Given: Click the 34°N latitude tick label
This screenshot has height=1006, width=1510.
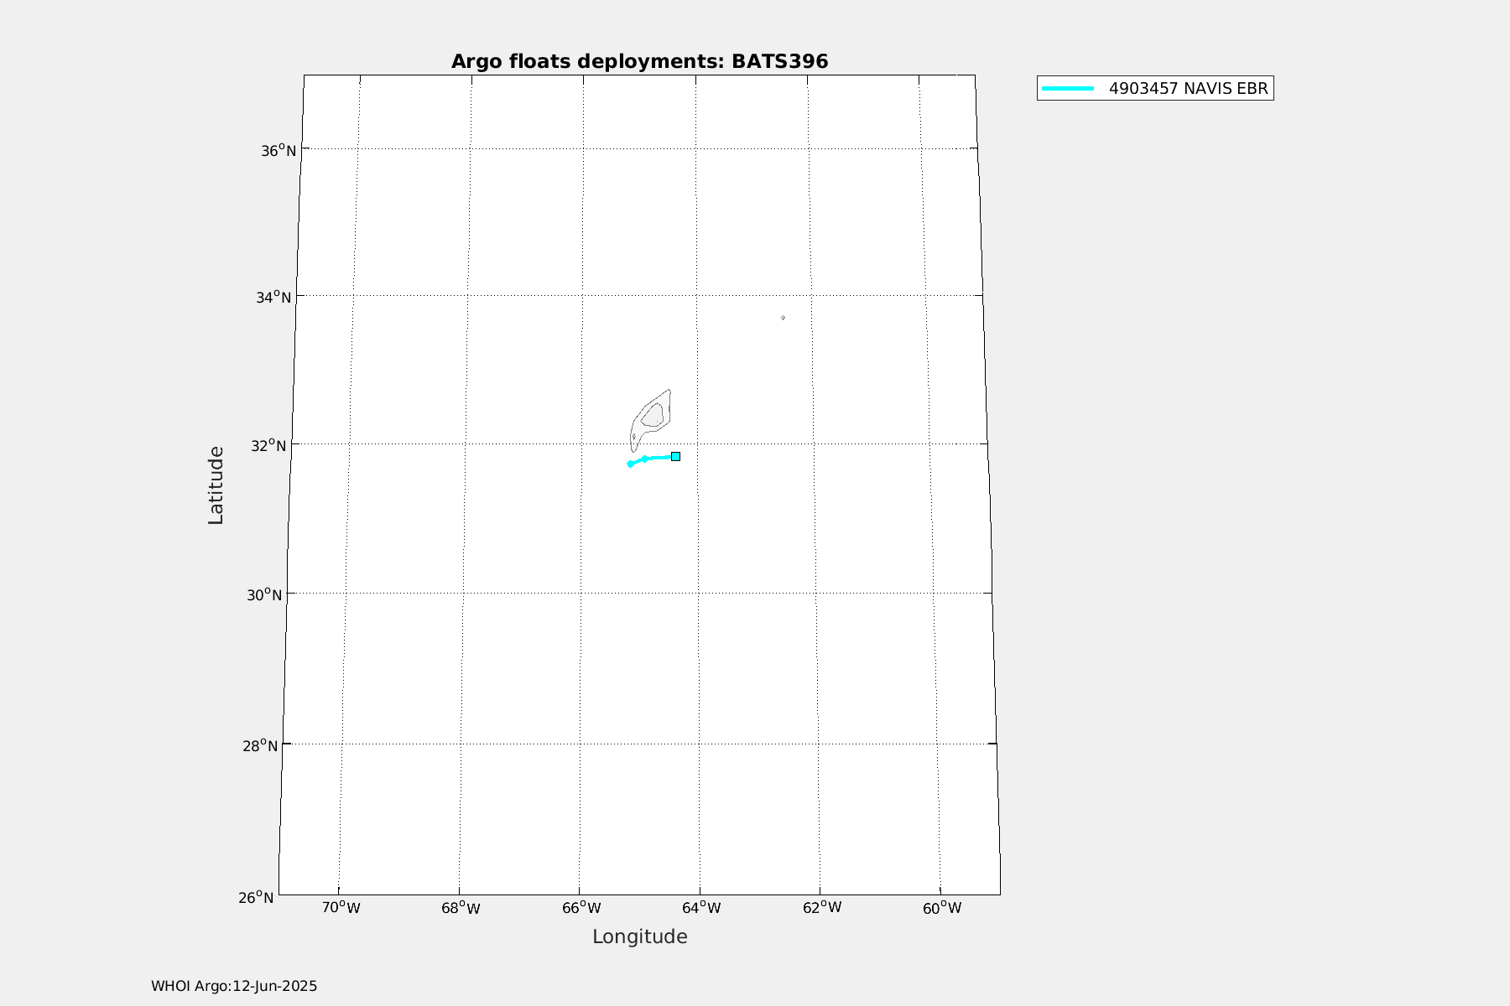Looking at the screenshot, I should pyautogui.click(x=273, y=297).
